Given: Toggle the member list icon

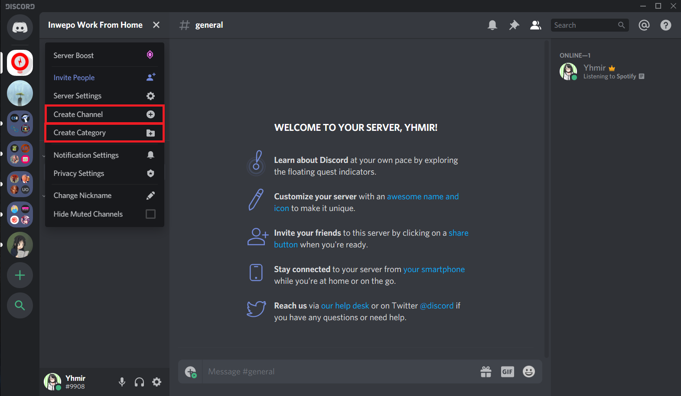Looking at the screenshot, I should (536, 25).
